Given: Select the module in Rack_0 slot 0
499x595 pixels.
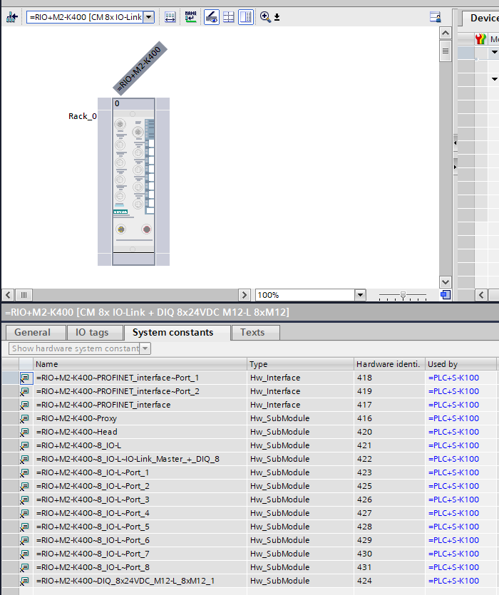Looking at the screenshot, I should pos(133,182).
